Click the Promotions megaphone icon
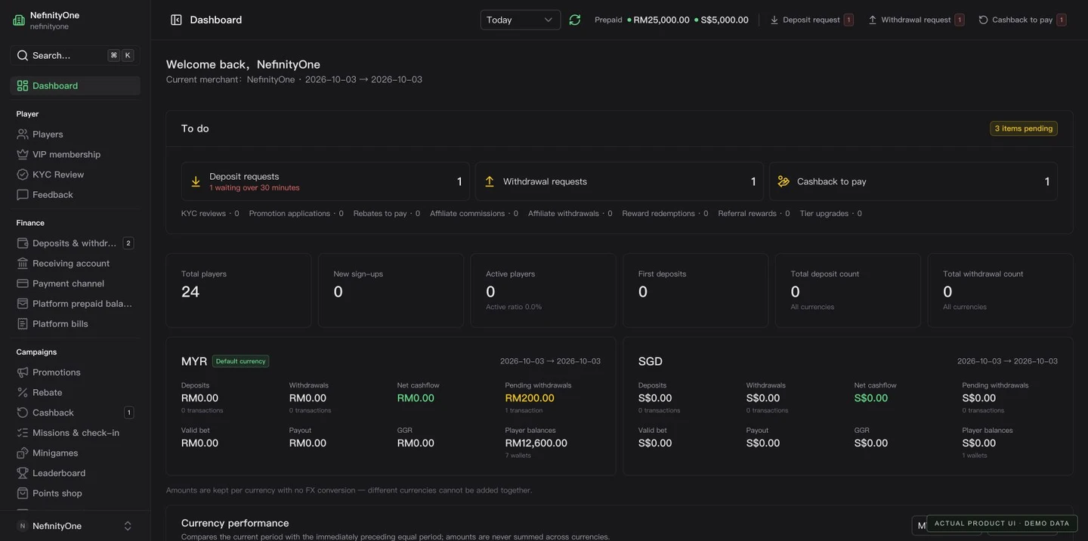Screen dimensions: 1088x541 tap(23, 373)
